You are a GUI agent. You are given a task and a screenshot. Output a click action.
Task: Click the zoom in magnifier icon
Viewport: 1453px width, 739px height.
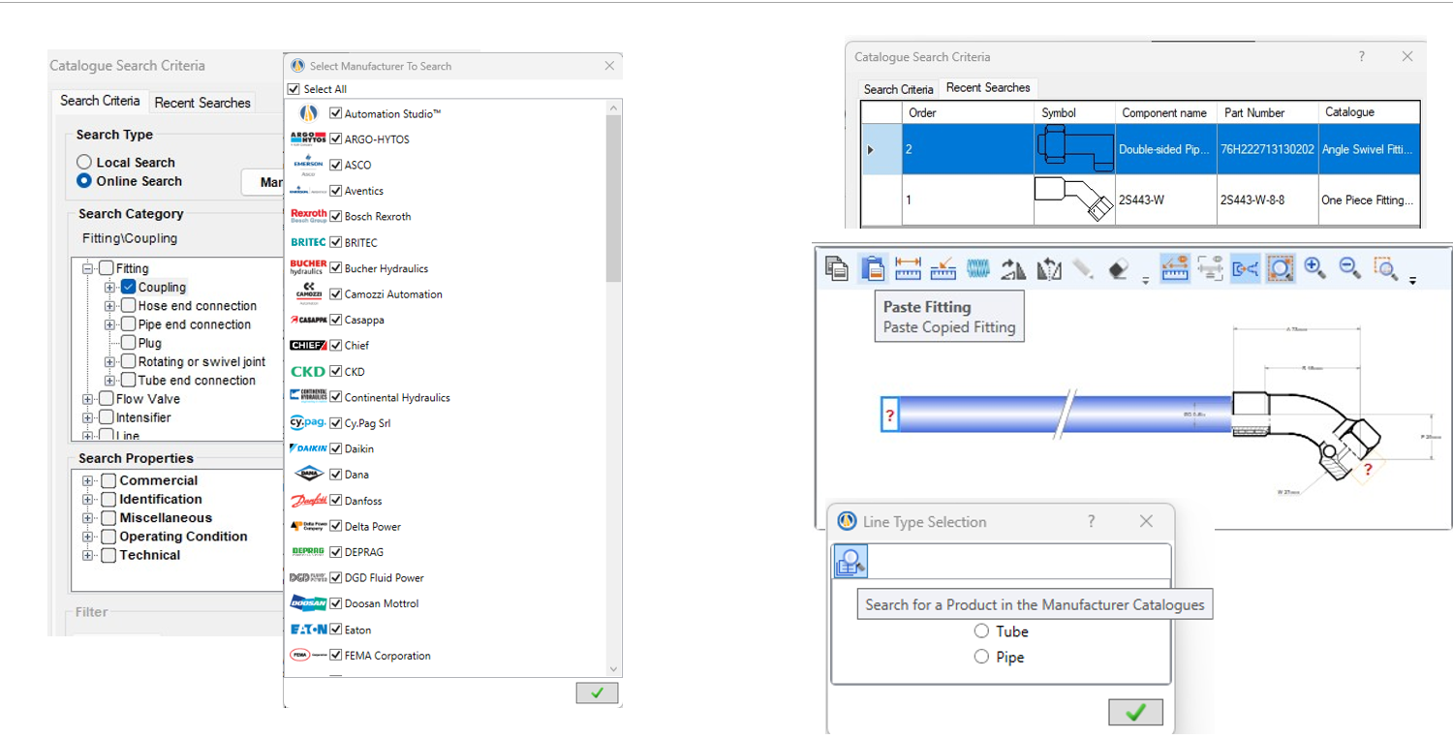point(1314,268)
